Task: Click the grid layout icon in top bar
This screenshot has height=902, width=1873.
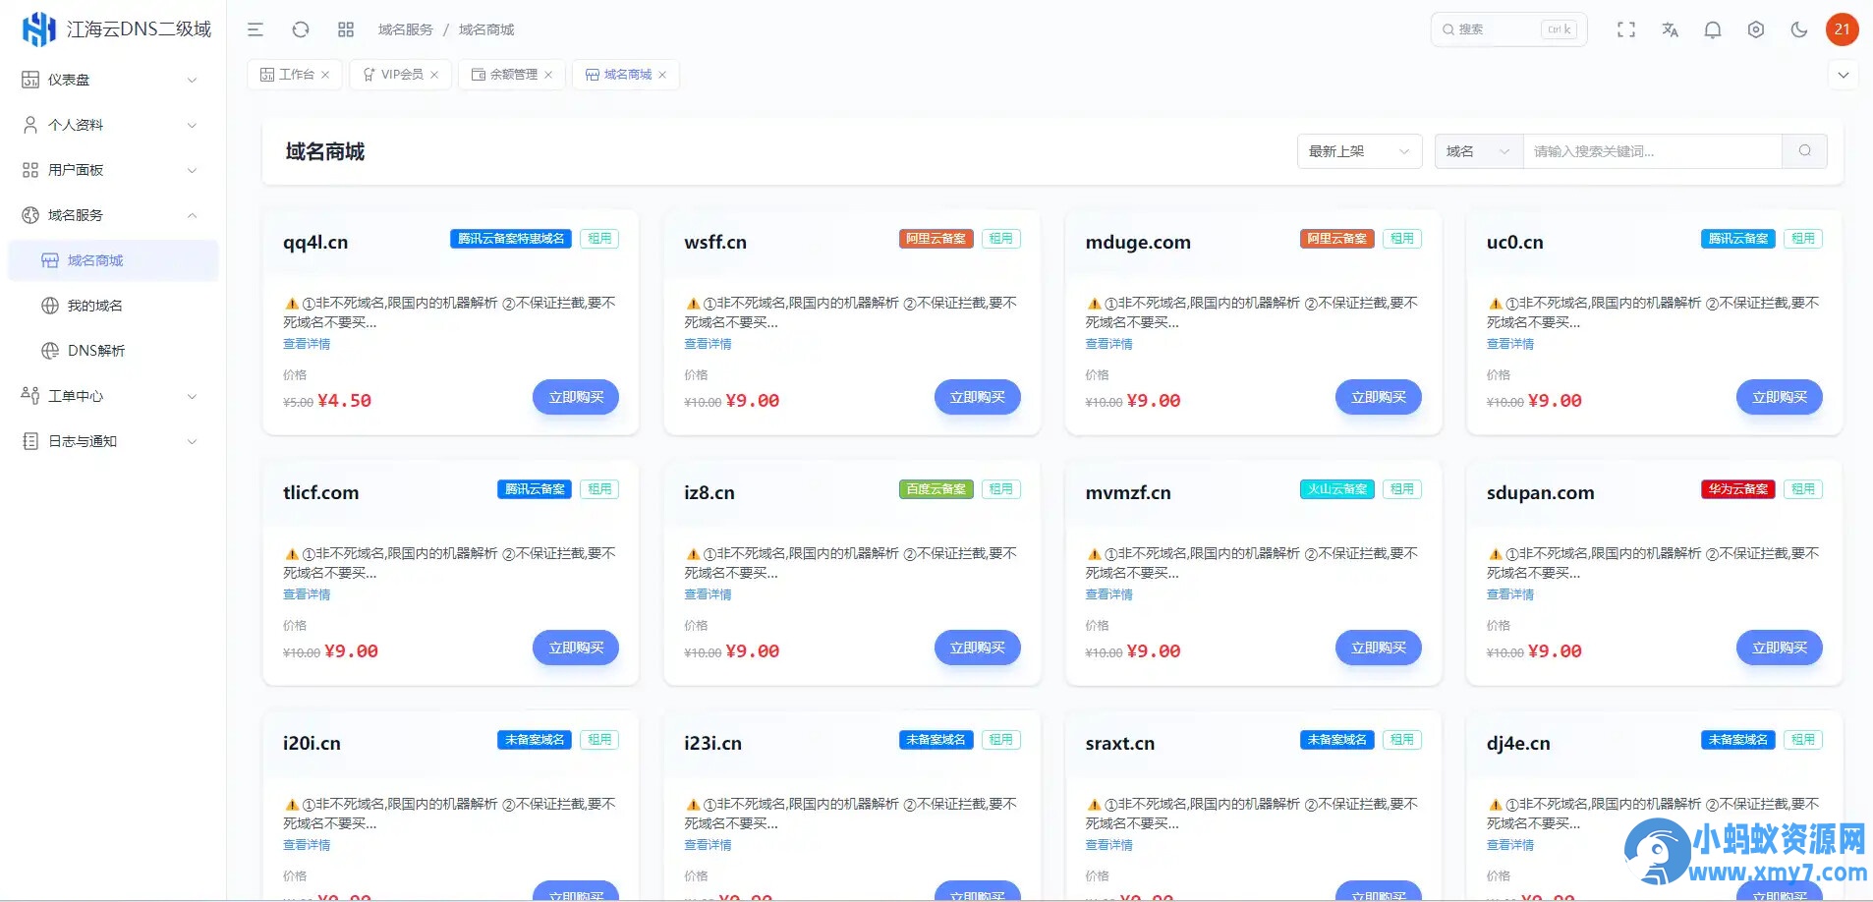Action: (346, 28)
